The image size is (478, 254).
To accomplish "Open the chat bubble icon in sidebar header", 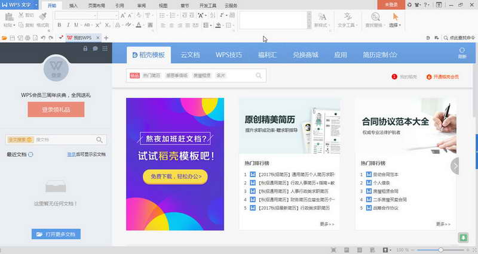I will click(95, 48).
